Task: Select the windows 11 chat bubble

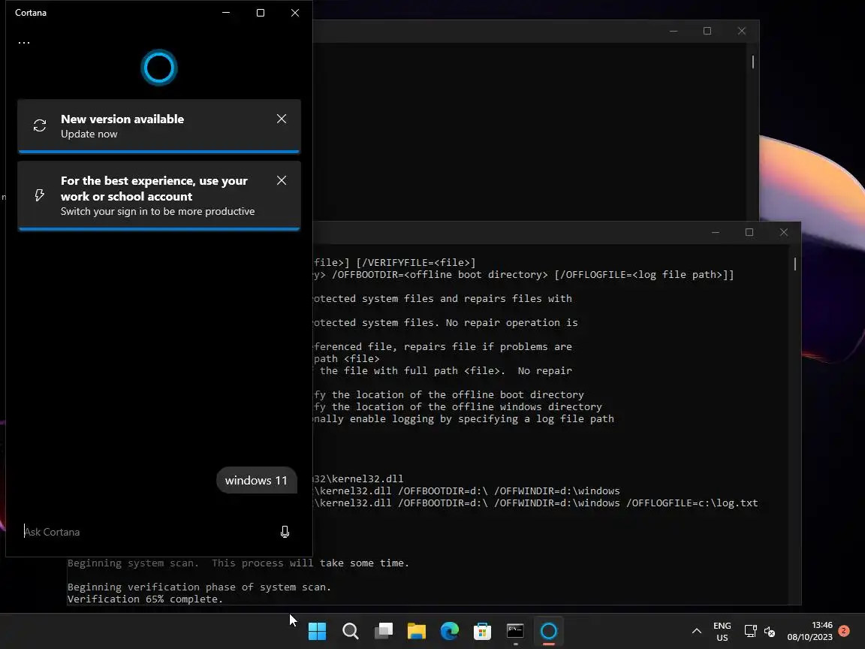Action: coord(256,480)
